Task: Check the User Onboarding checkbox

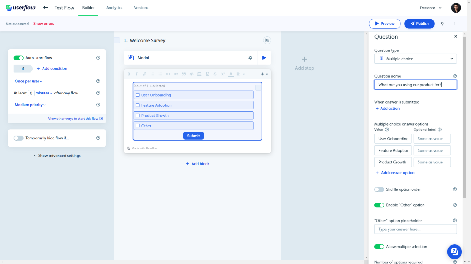Action: click(x=137, y=95)
